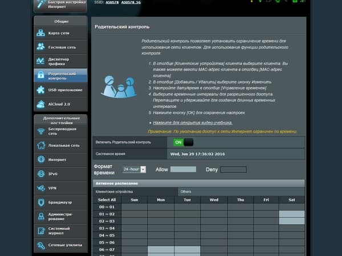The height and width of the screenshot is (256, 342).
Task: Click the family illustration icon
Action: pyautogui.click(x=119, y=86)
